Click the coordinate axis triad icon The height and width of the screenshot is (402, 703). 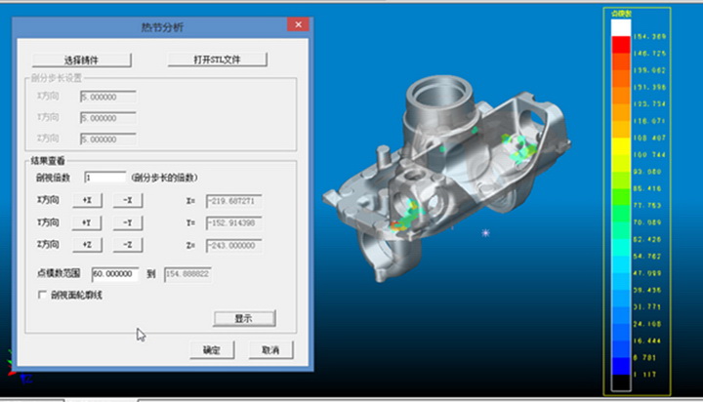point(14,366)
